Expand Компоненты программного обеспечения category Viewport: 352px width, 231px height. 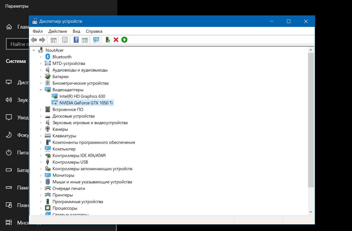pyautogui.click(x=41, y=142)
